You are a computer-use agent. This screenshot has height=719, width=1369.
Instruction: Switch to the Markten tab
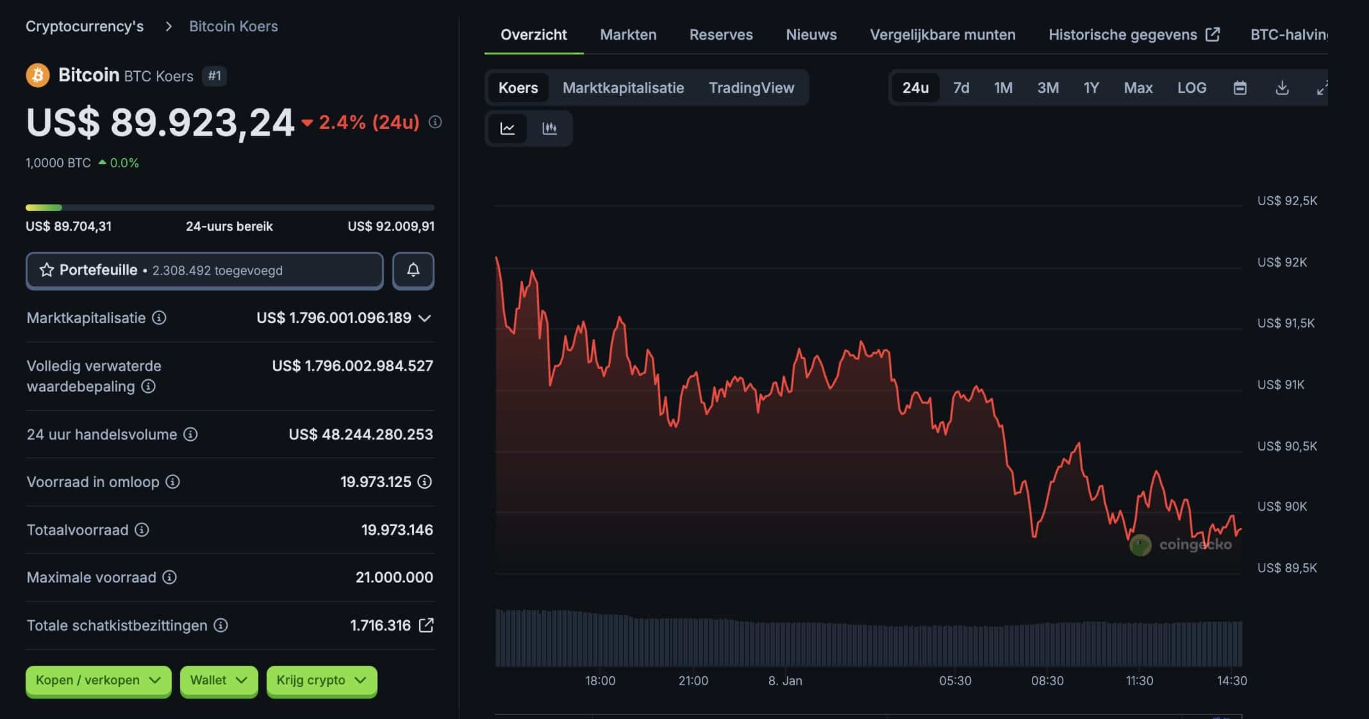pos(627,35)
